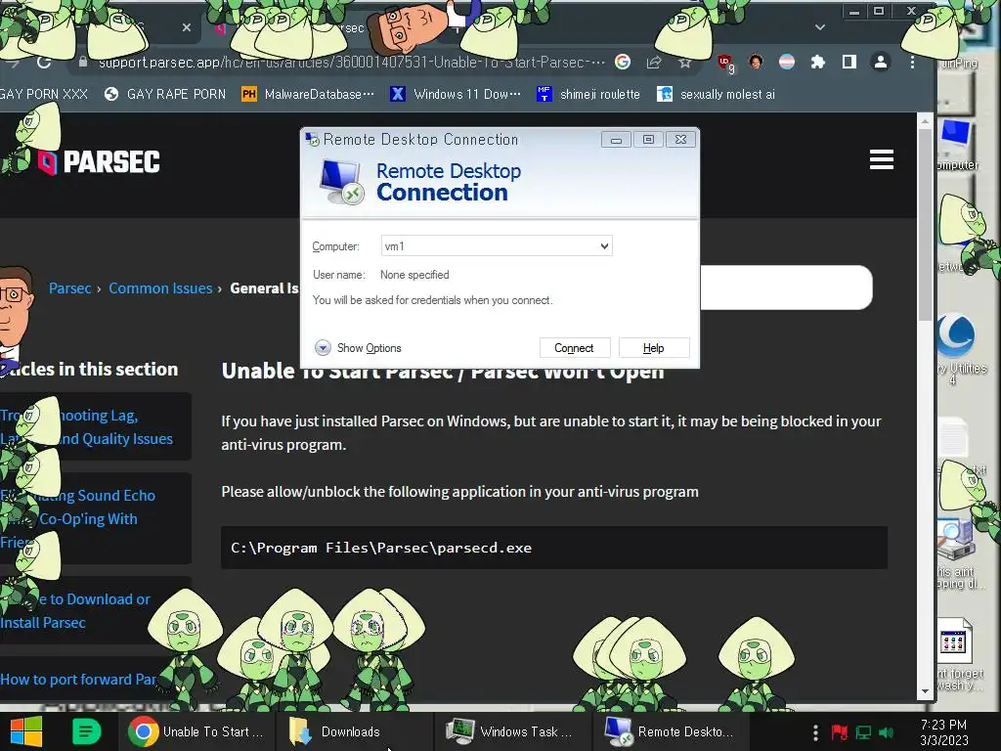Viewport: 1001px width, 751px height.
Task: Click the Help button in Remote Desktop
Action: (653, 348)
